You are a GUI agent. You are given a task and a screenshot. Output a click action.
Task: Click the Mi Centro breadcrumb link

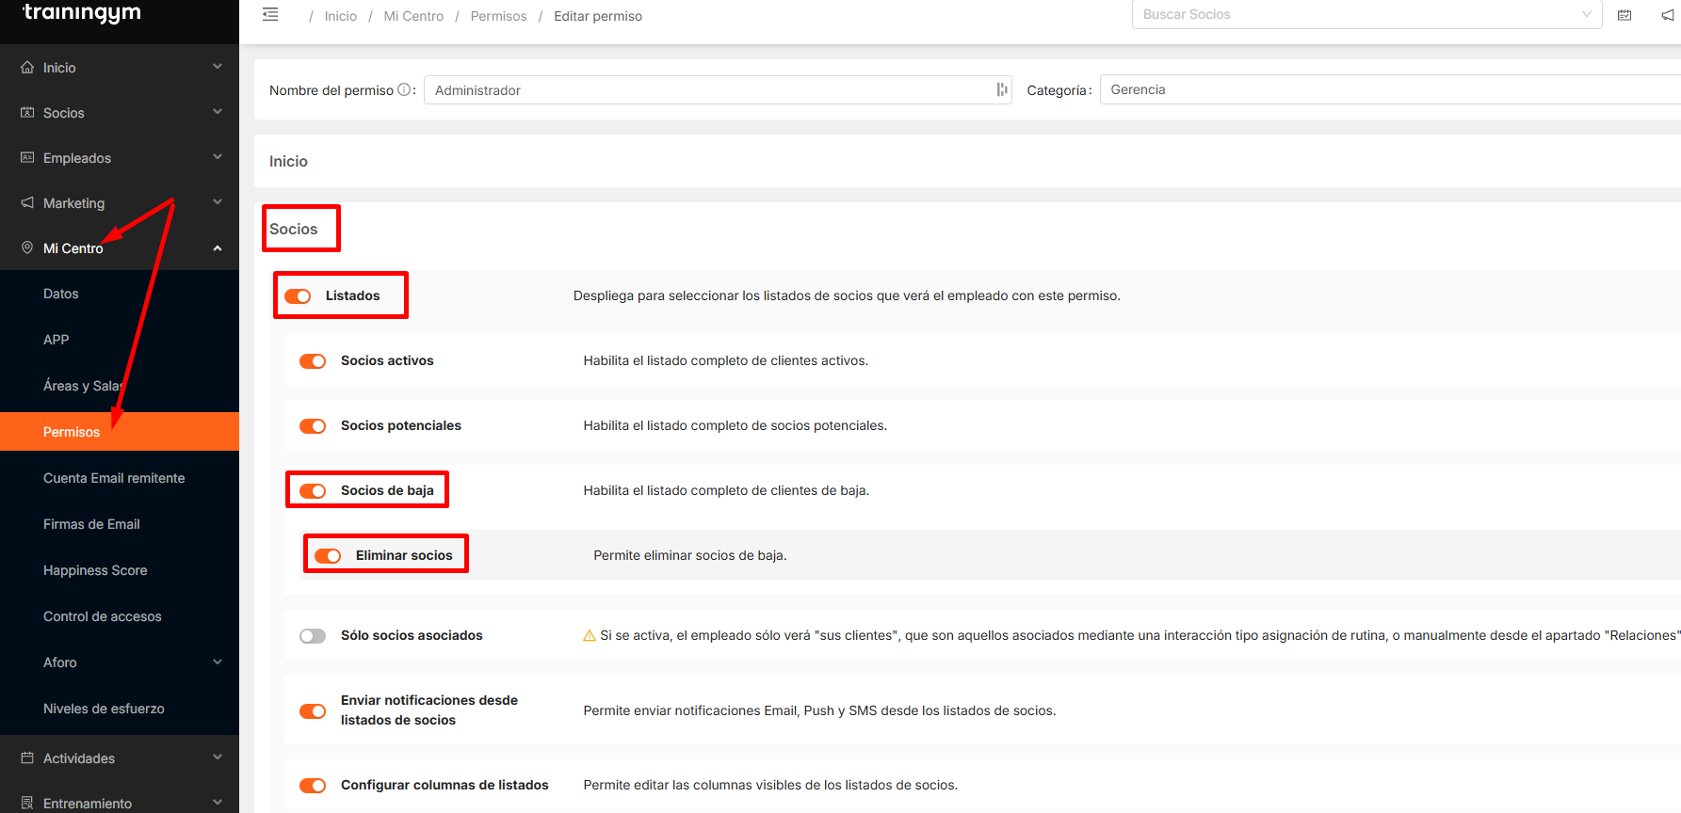point(413,16)
